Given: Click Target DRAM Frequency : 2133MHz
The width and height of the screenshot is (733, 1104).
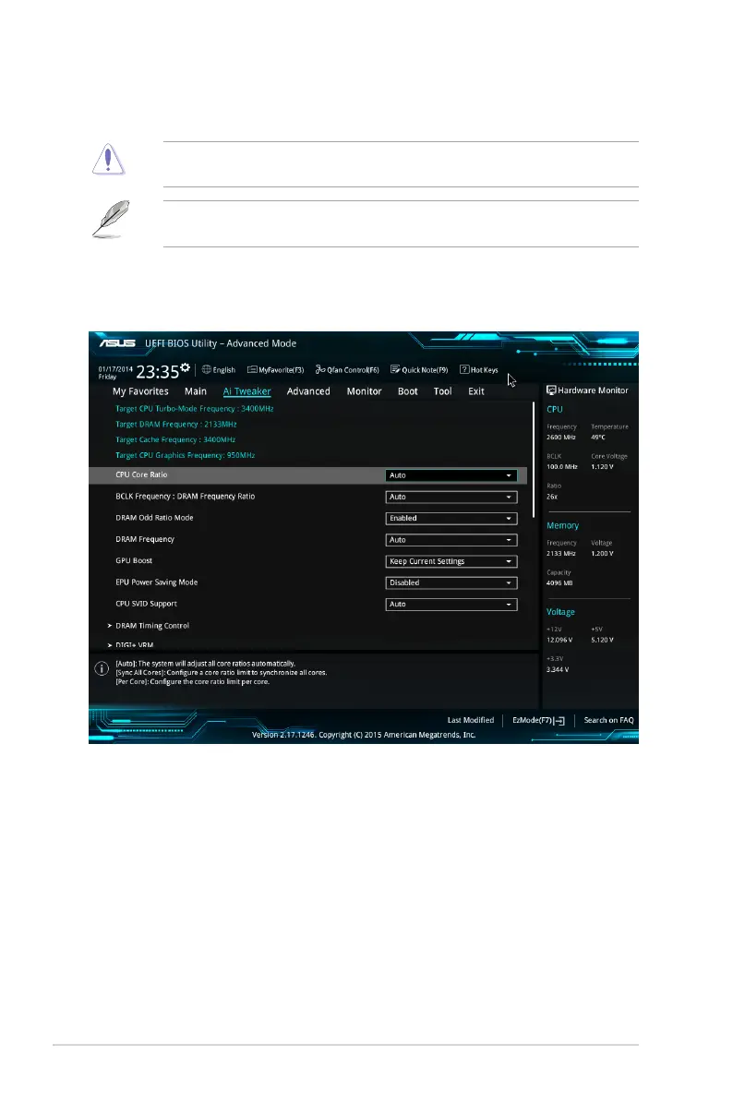Looking at the screenshot, I should pyautogui.click(x=176, y=424).
